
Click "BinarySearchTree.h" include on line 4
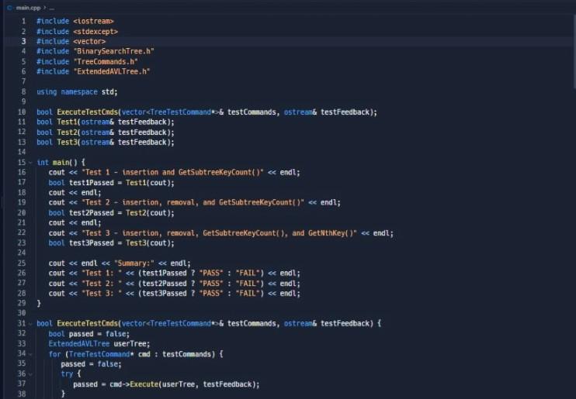[114, 51]
